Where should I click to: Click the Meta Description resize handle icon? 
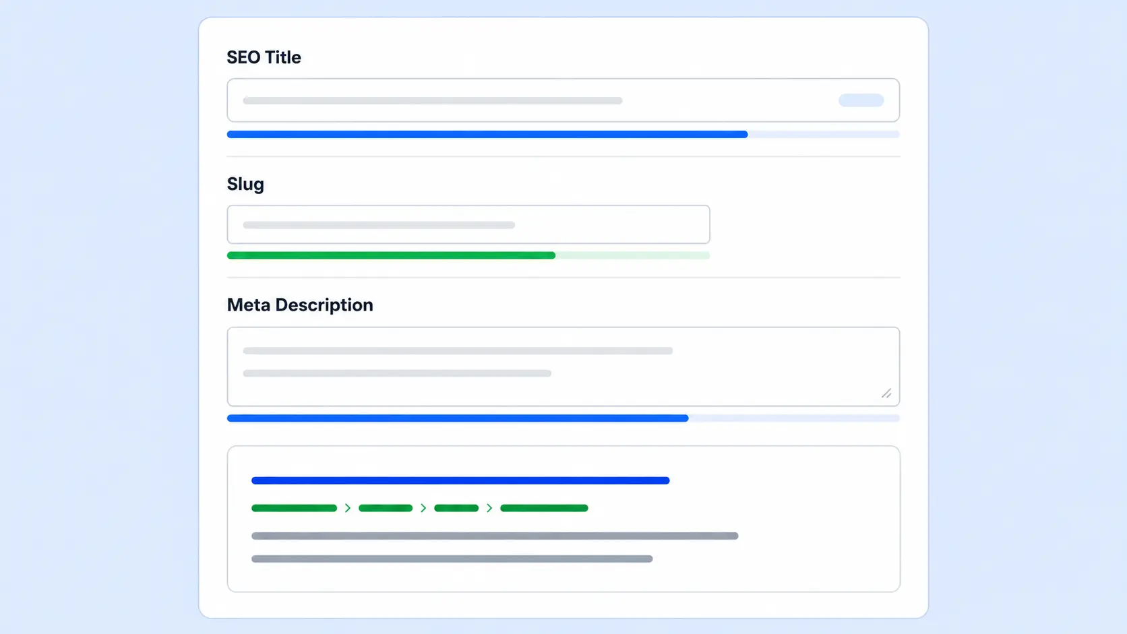886,393
